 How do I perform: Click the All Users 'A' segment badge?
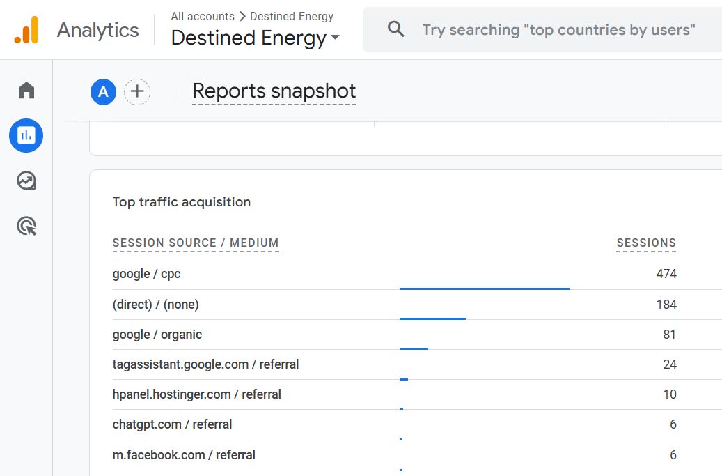tap(103, 92)
